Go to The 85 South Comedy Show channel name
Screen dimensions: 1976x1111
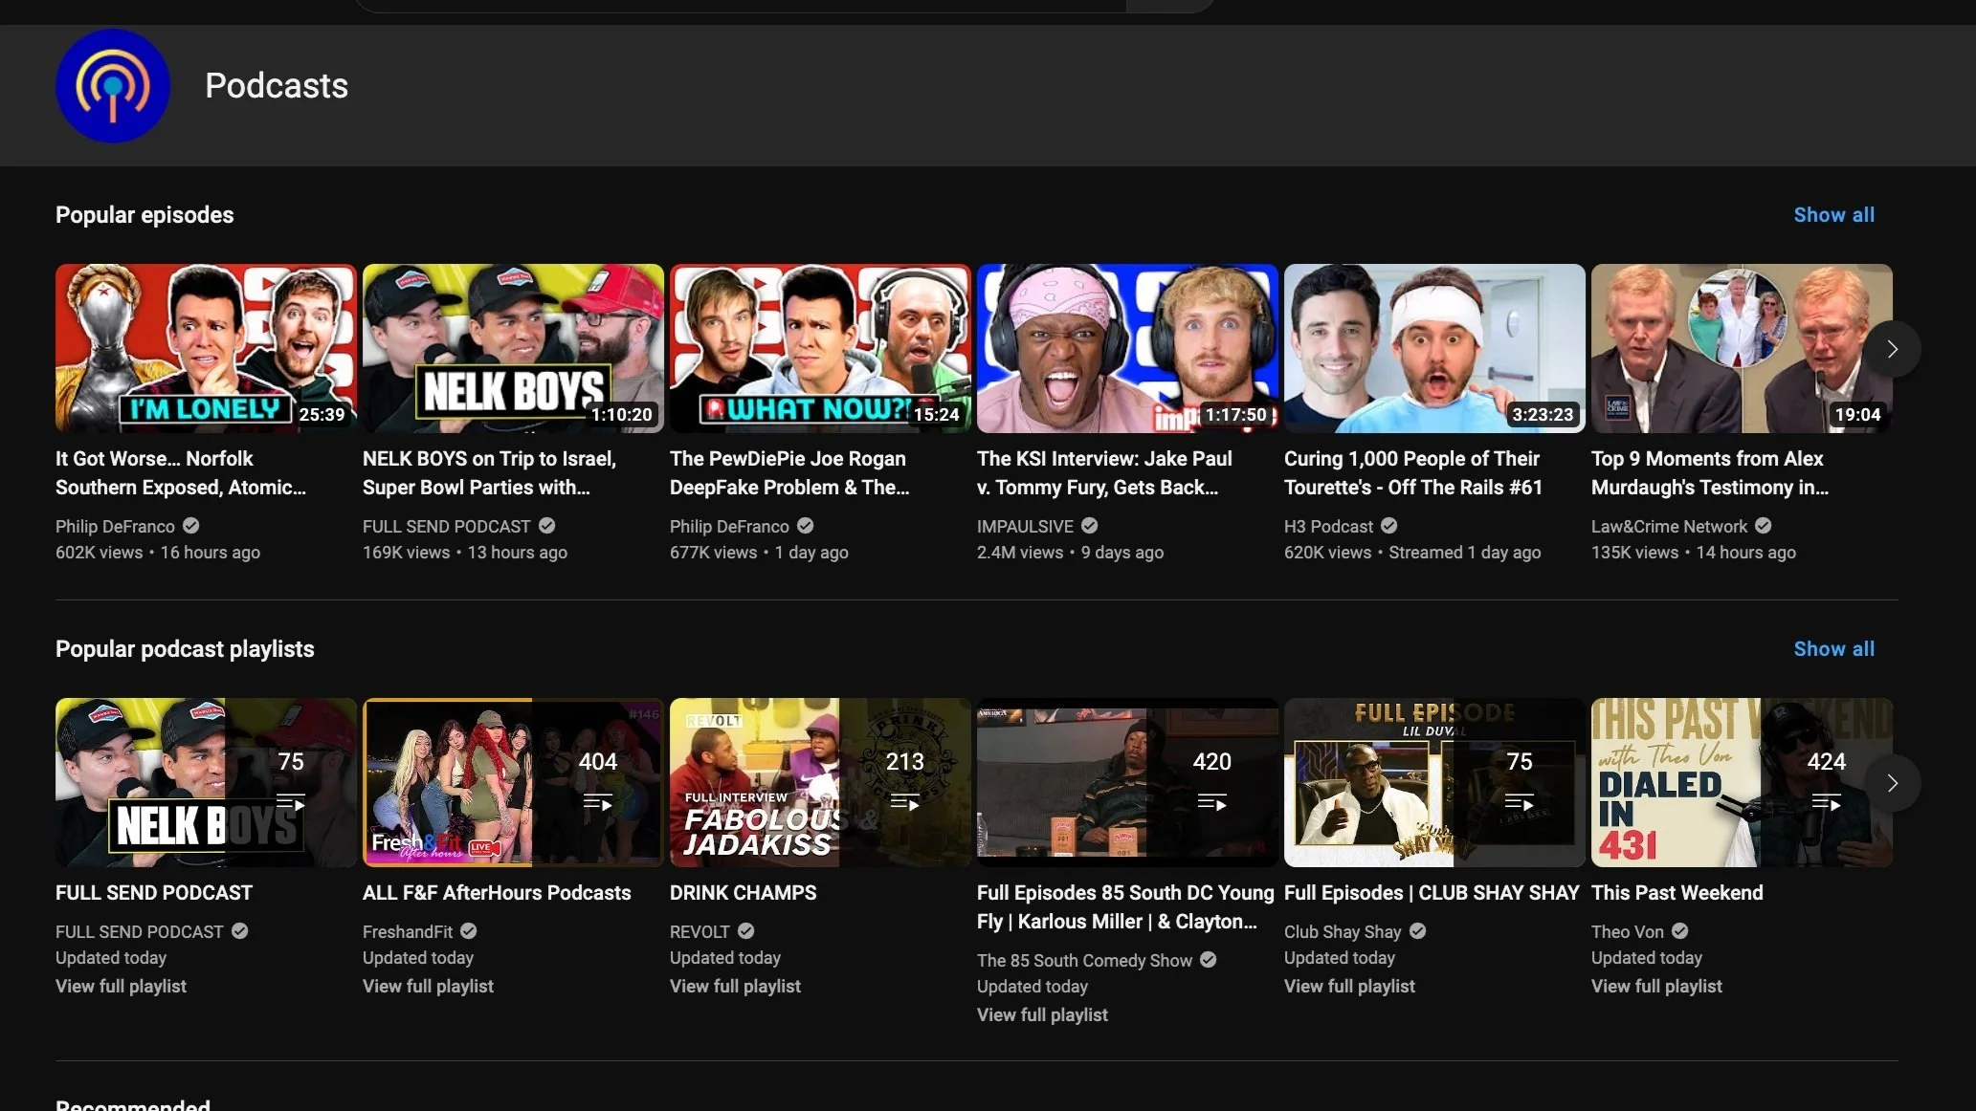tap(1084, 961)
